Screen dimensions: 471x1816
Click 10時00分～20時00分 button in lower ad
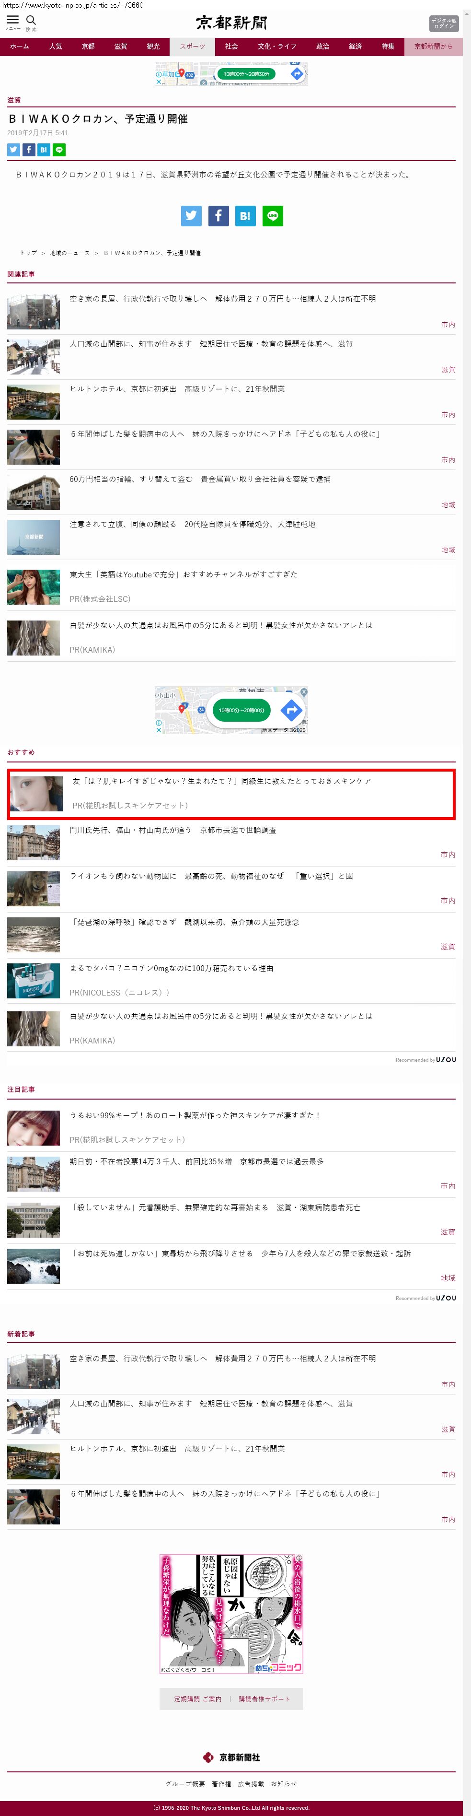241,710
